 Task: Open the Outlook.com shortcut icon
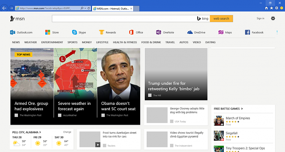[x=13, y=32]
